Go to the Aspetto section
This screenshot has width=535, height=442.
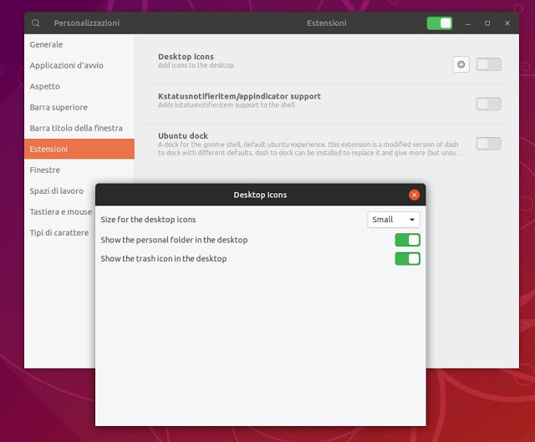pyautogui.click(x=44, y=86)
